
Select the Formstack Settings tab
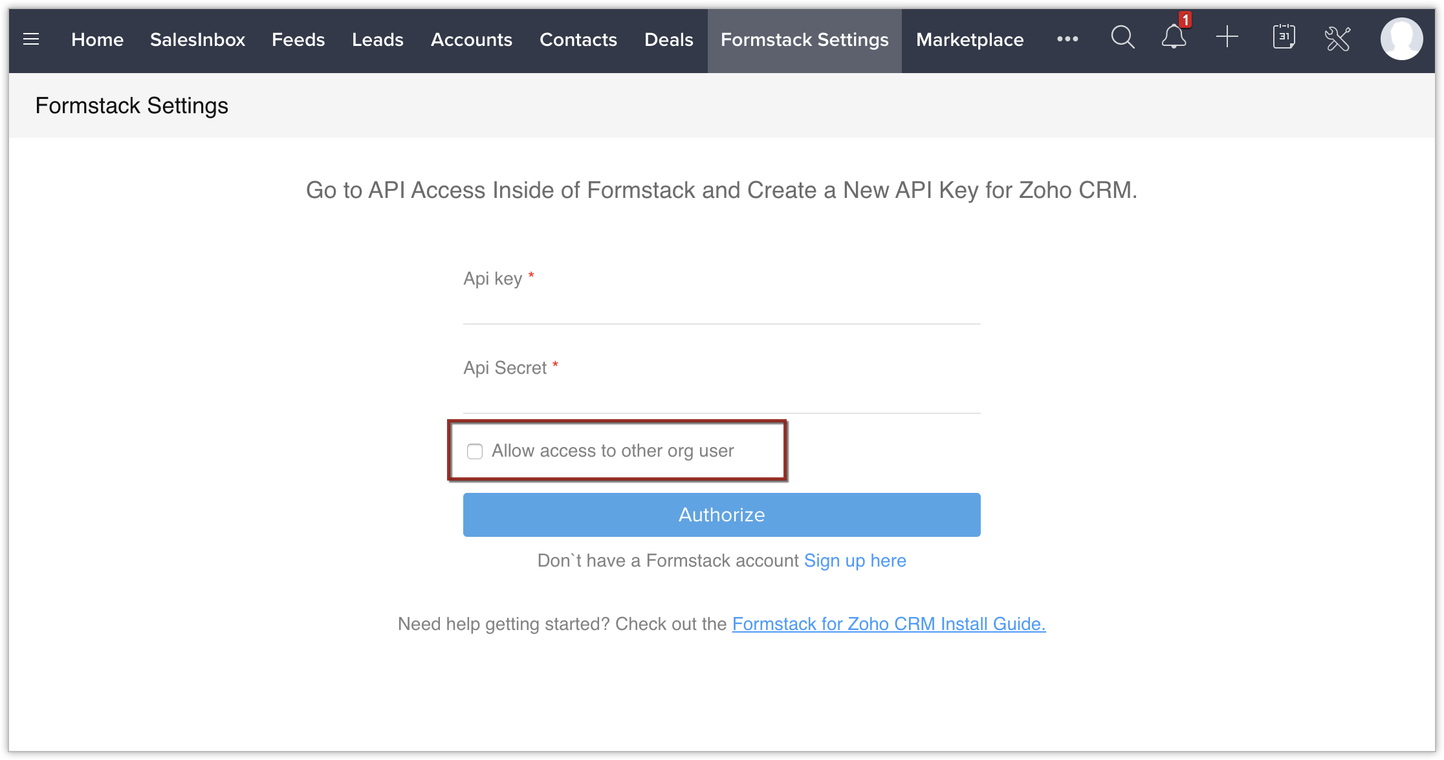[x=805, y=40]
